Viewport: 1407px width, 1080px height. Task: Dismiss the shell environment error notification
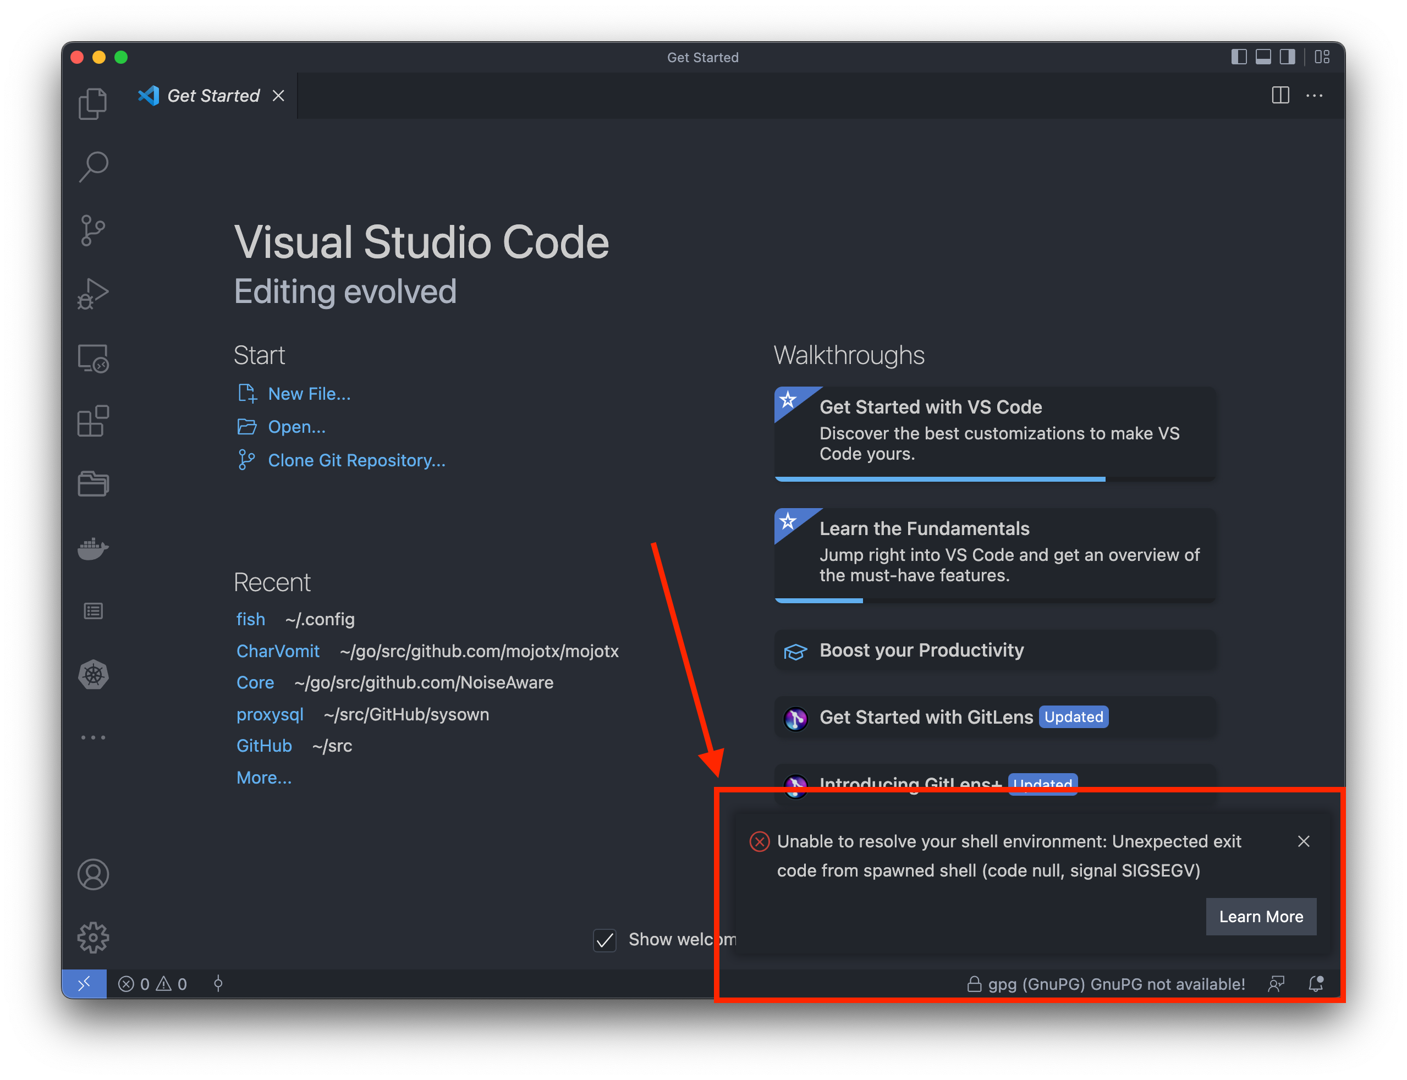click(x=1304, y=841)
